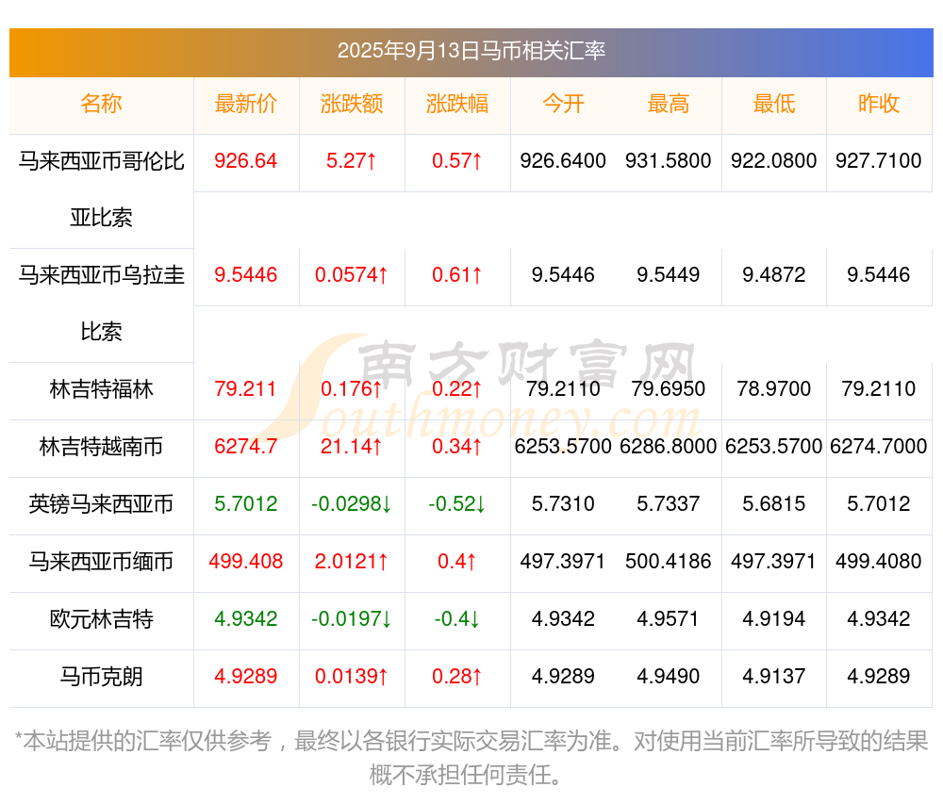The width and height of the screenshot is (943, 804).
Task: Select the previous close 927.7100
Action: point(879,161)
